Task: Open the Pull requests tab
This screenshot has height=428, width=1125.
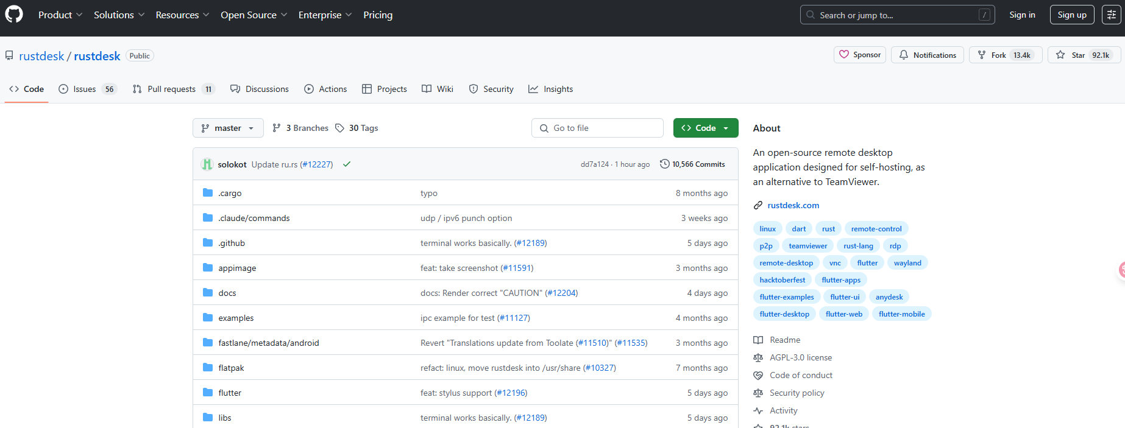Action: 173,89
